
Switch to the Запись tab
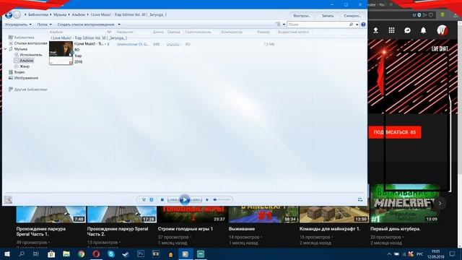coord(328,16)
